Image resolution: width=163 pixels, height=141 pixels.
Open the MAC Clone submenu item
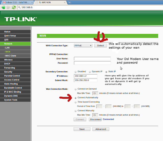(x=15, y=56)
